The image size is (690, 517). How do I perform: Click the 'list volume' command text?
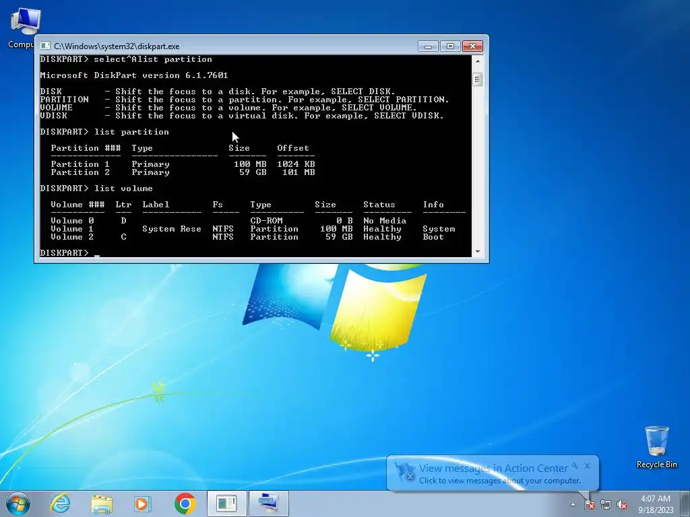(124, 188)
